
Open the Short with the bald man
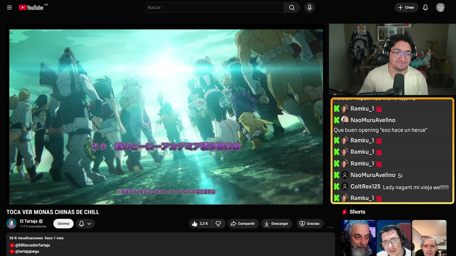[x=429, y=238]
